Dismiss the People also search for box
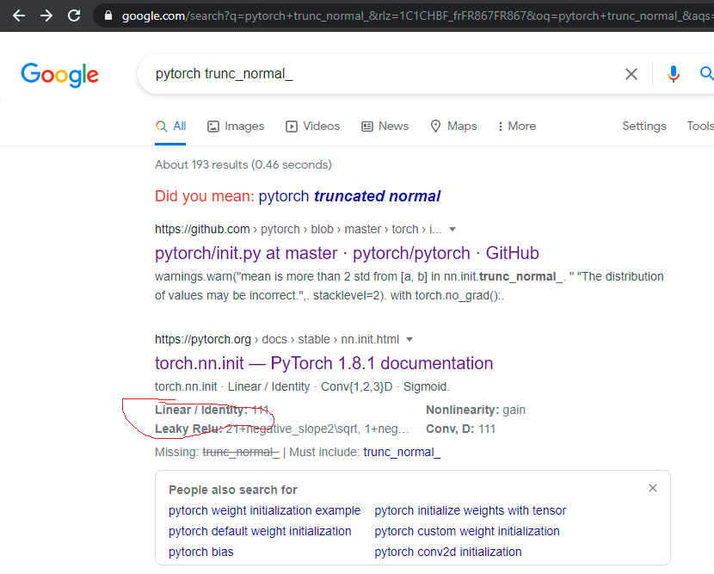Screen dimensions: 714x574 [652, 487]
